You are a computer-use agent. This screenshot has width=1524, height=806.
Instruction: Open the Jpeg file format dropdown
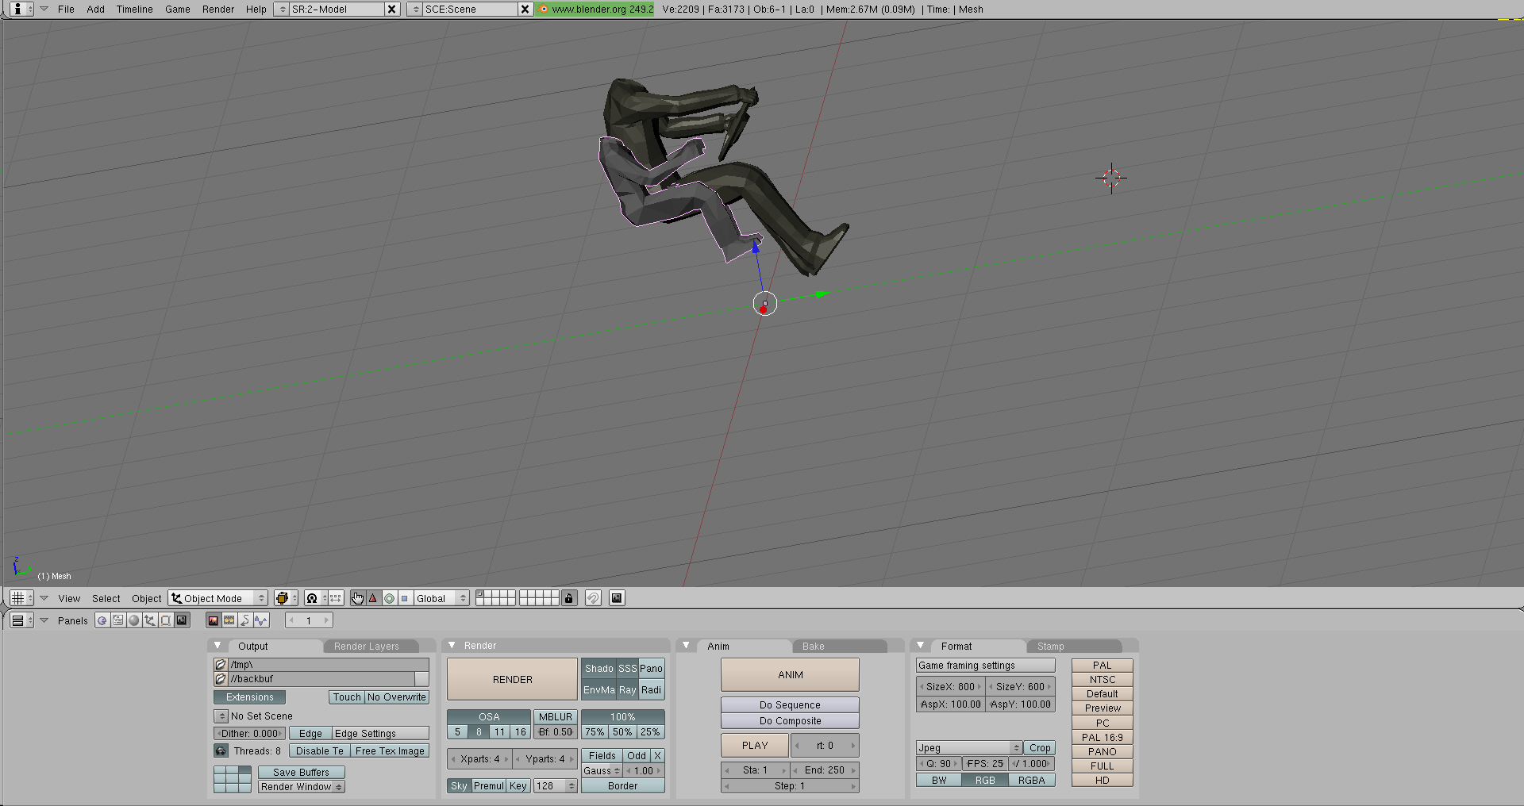click(969, 748)
